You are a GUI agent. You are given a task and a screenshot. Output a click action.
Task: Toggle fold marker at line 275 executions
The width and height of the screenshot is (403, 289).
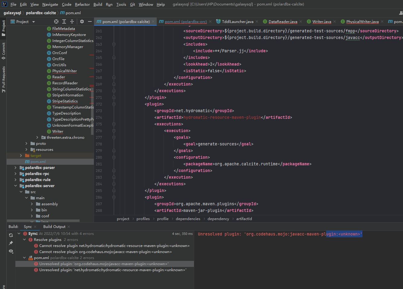(x=114, y=124)
